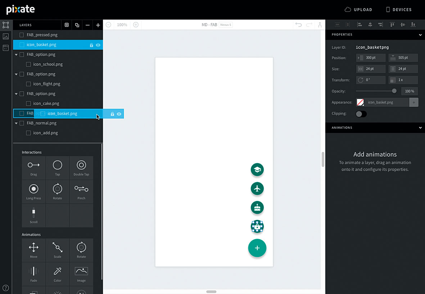Click the redo arrow in canvas toolbar
Screen dimensions: 425x294
point(309,25)
